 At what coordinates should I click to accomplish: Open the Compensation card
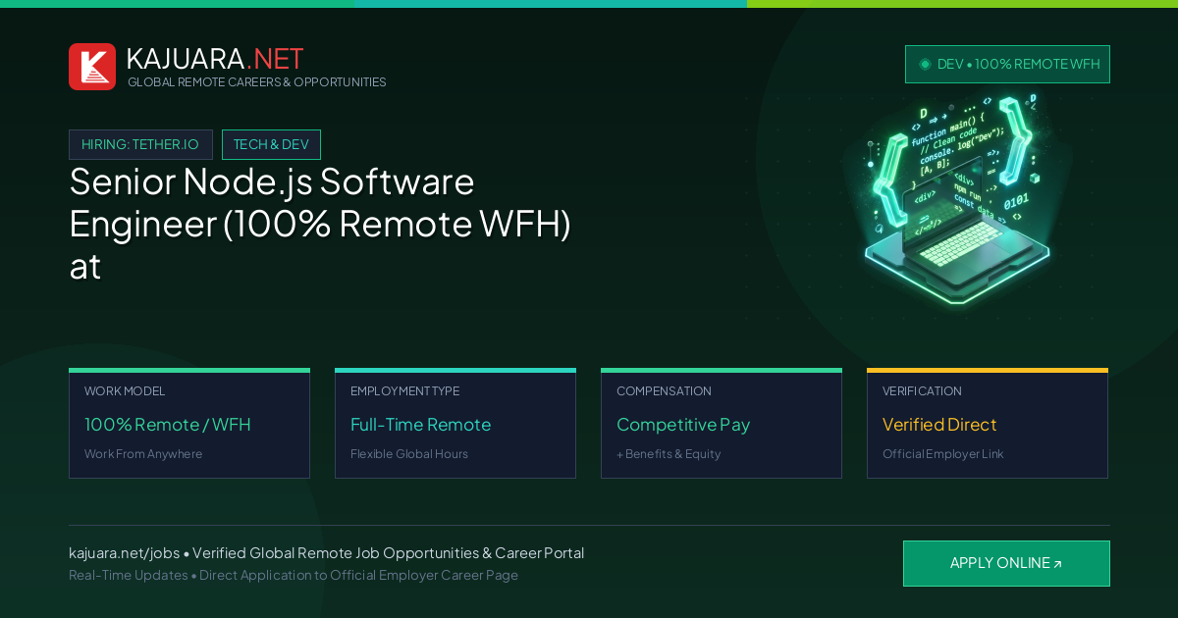coord(722,424)
